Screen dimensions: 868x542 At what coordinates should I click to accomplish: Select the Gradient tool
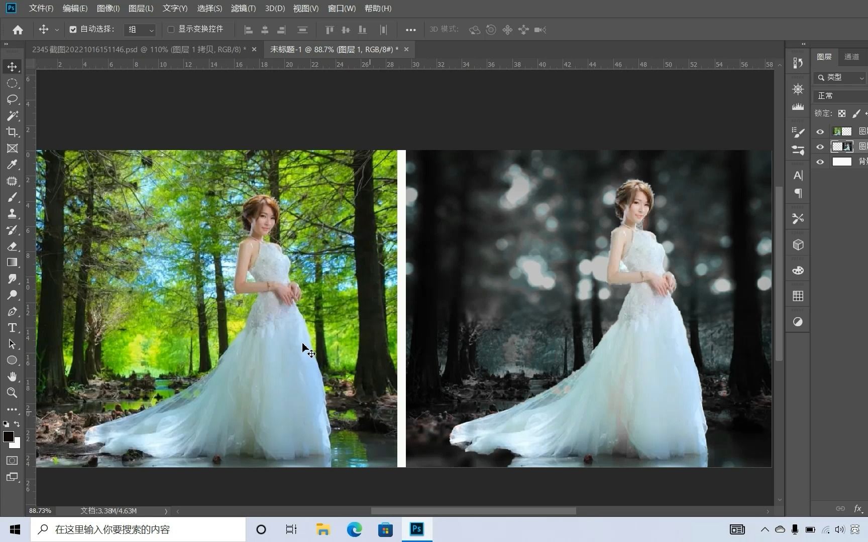pos(12,262)
